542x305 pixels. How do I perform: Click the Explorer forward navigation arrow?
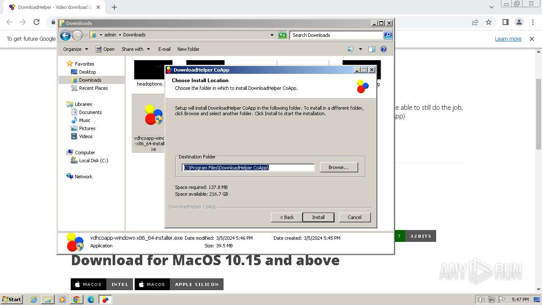point(77,35)
